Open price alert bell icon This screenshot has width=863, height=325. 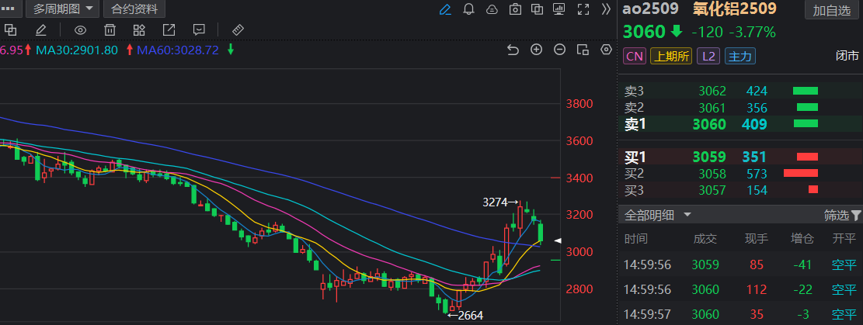[x=469, y=9]
